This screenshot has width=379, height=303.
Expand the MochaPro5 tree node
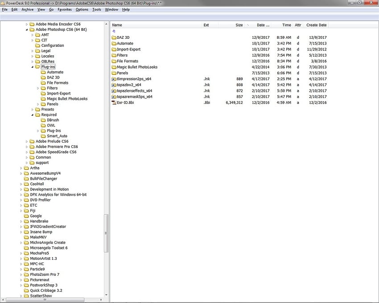pyautogui.click(x=21, y=253)
